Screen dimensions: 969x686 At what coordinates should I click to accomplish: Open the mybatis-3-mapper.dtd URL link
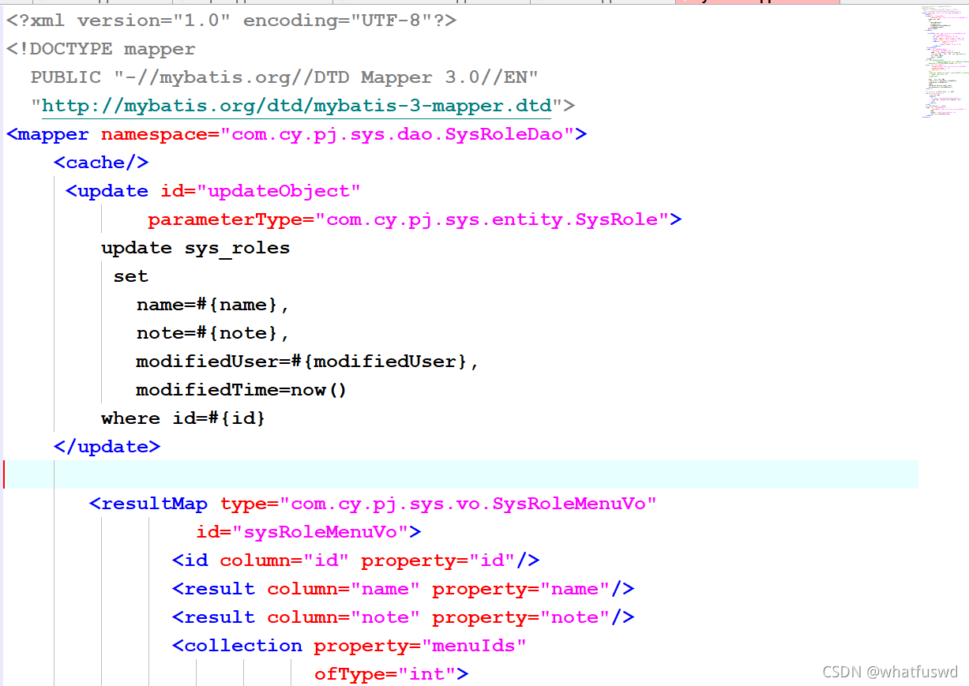[296, 106]
